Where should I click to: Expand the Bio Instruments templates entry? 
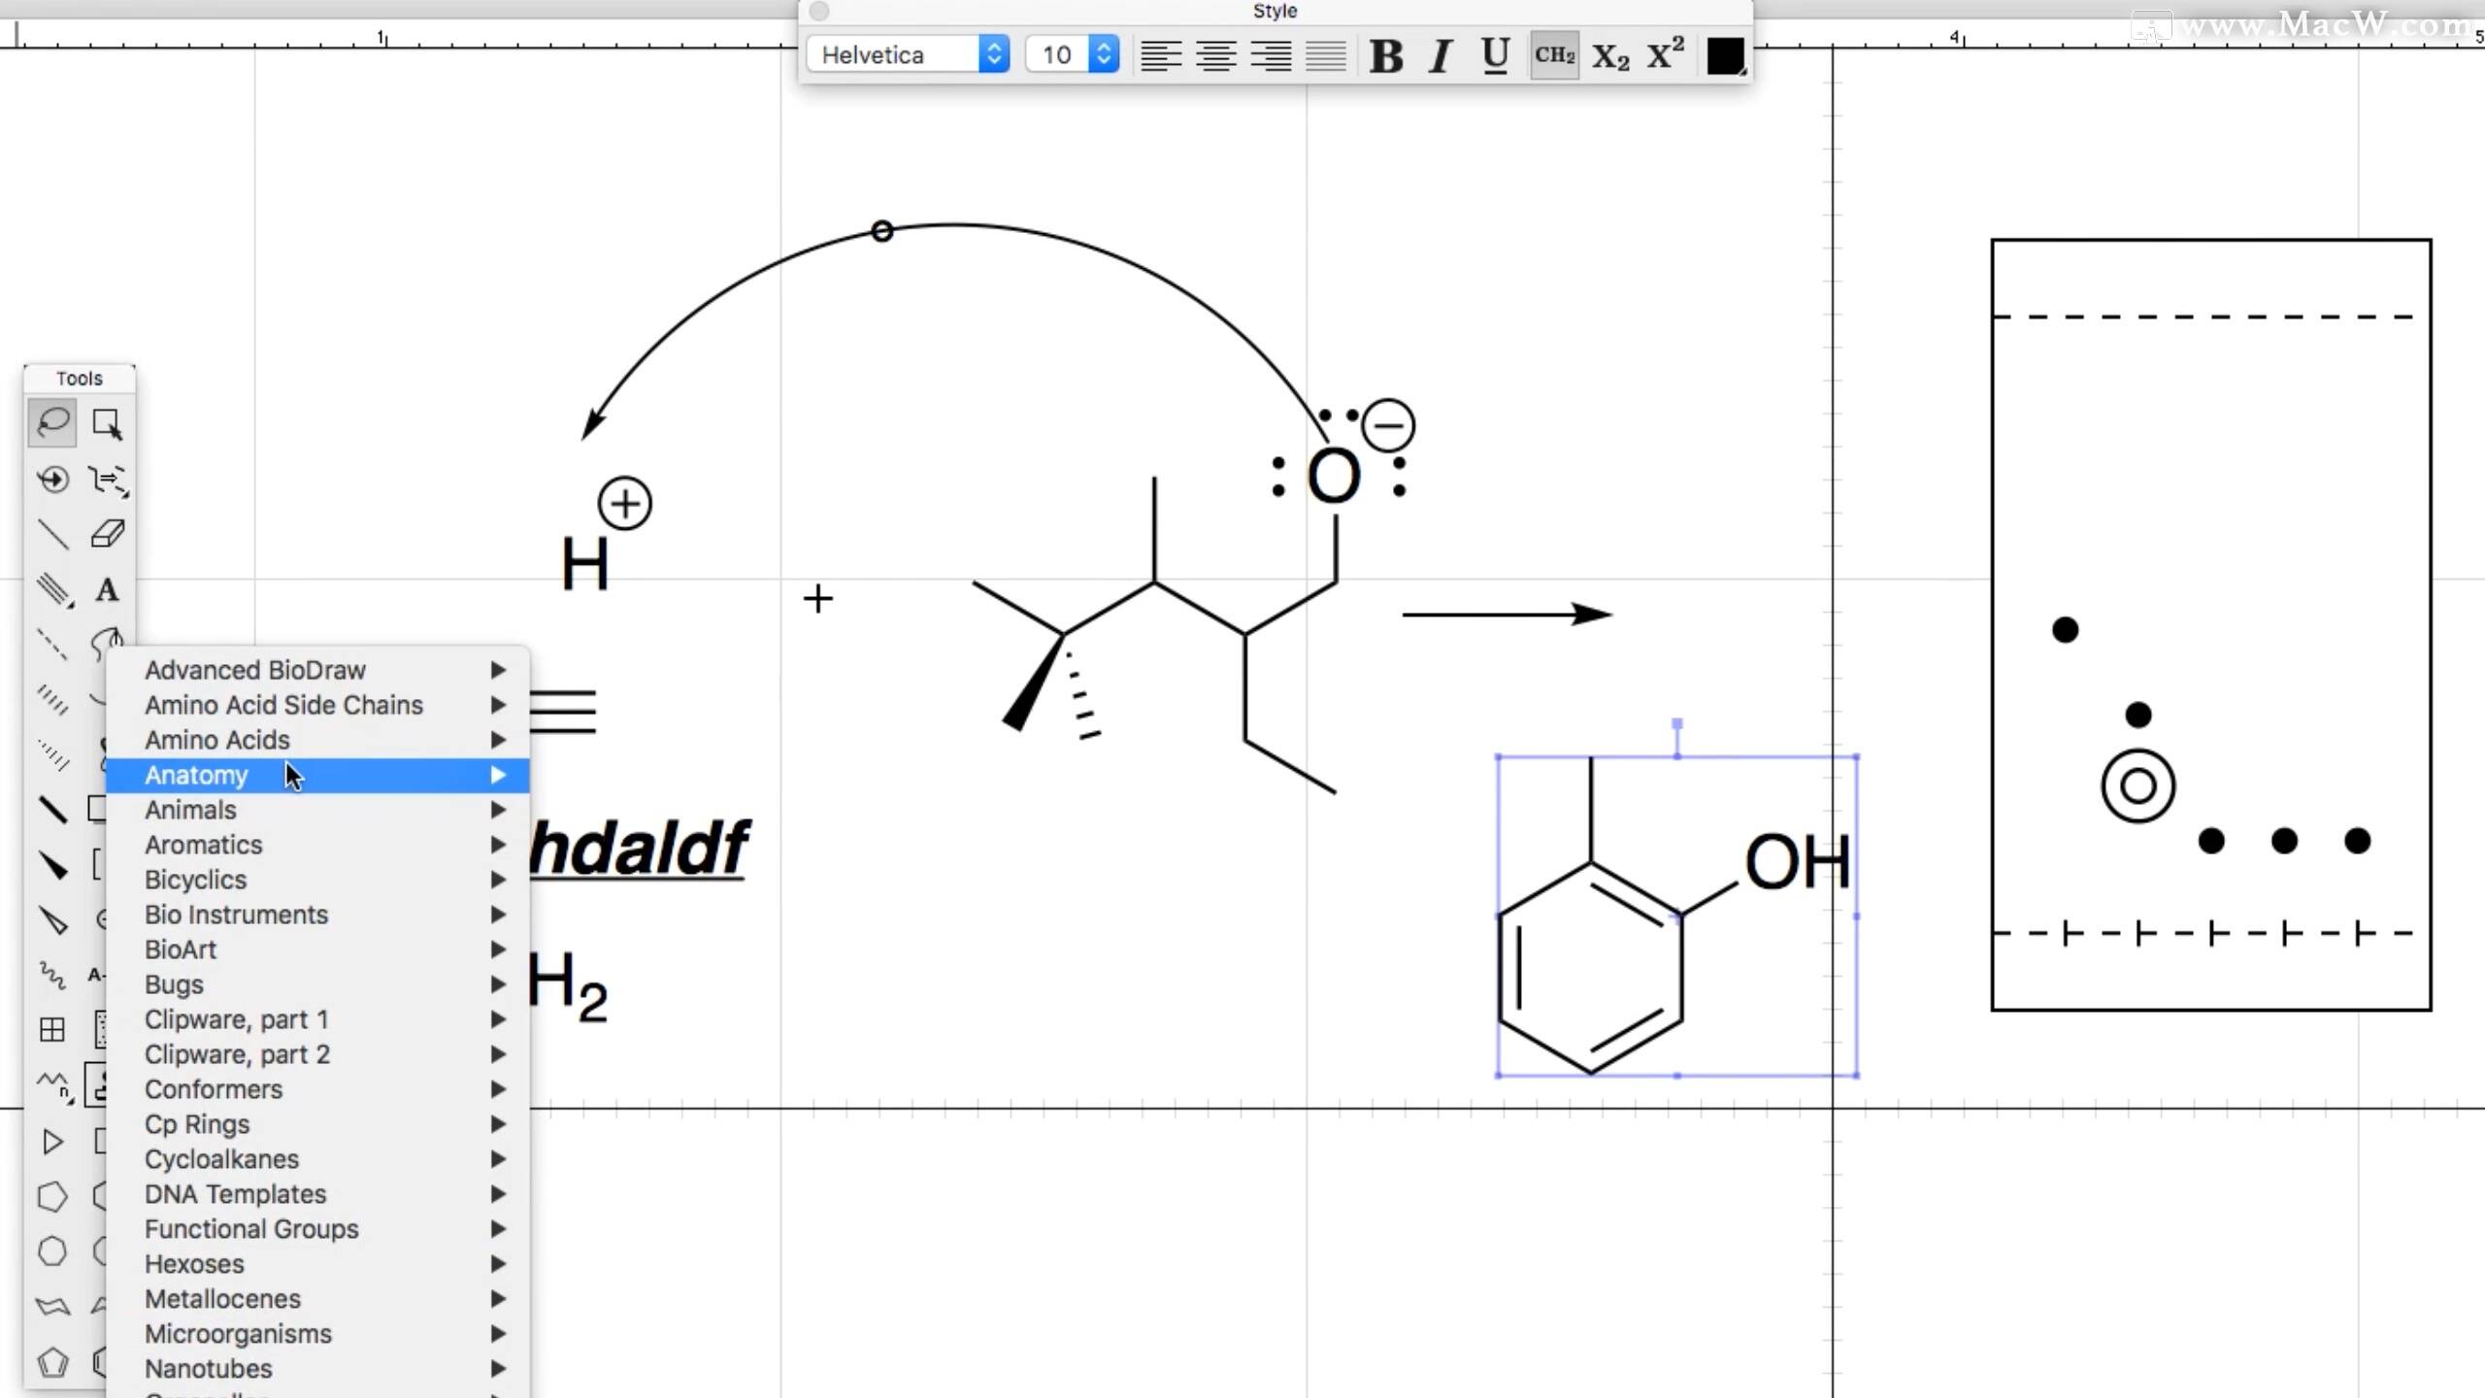pos(317,915)
